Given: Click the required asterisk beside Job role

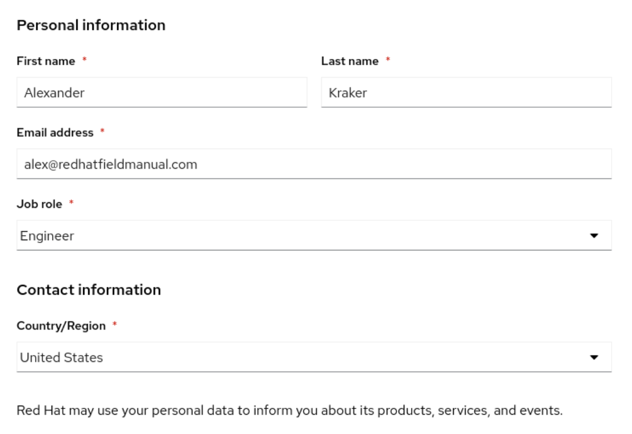Looking at the screenshot, I should [71, 203].
